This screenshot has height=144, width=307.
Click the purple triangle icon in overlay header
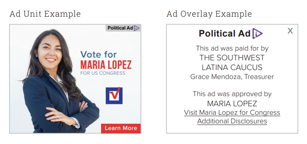(x=257, y=33)
